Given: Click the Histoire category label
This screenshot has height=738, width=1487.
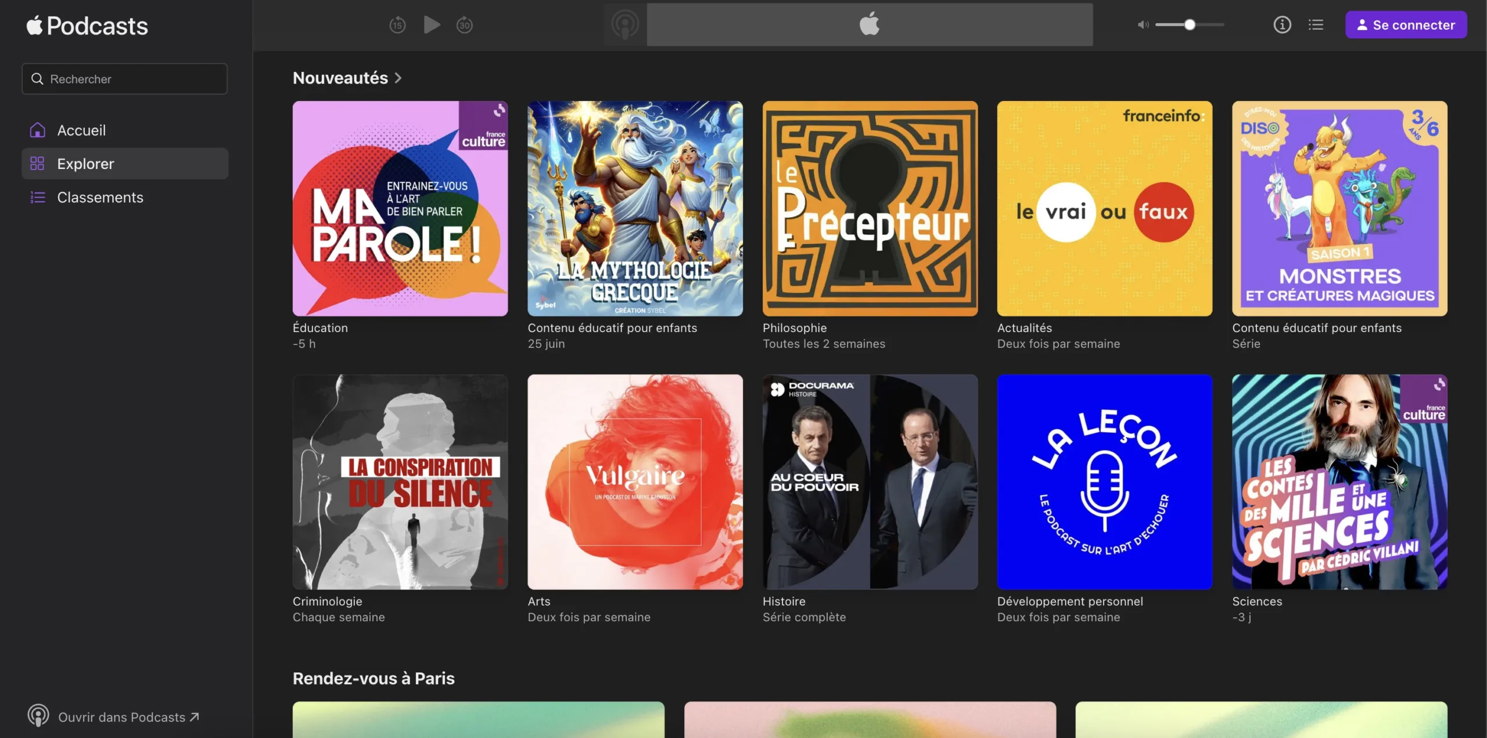Looking at the screenshot, I should [784, 602].
